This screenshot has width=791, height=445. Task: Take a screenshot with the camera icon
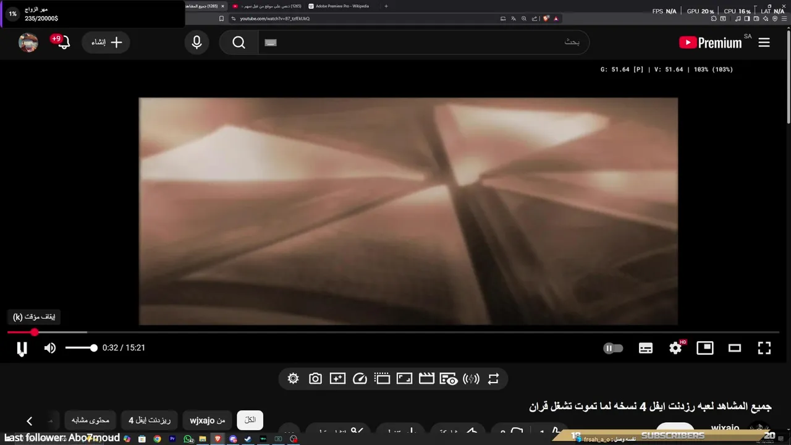point(315,379)
